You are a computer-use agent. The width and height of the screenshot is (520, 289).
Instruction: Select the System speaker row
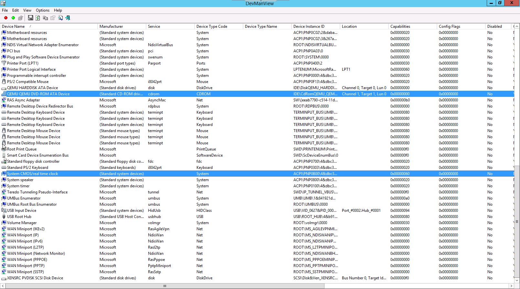[257, 180]
